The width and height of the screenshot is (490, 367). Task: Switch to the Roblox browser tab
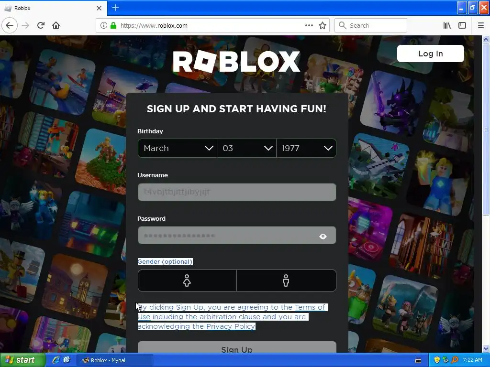pos(53,8)
